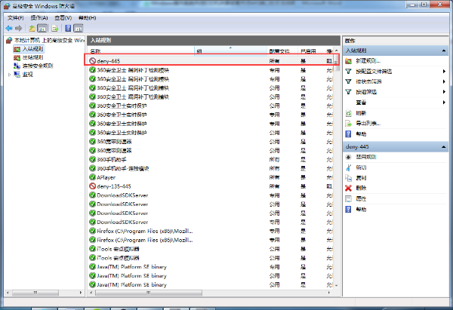Viewport: 453px width, 310px height.
Task: Open the 按组筛选 submenu arrow
Action: click(x=444, y=92)
